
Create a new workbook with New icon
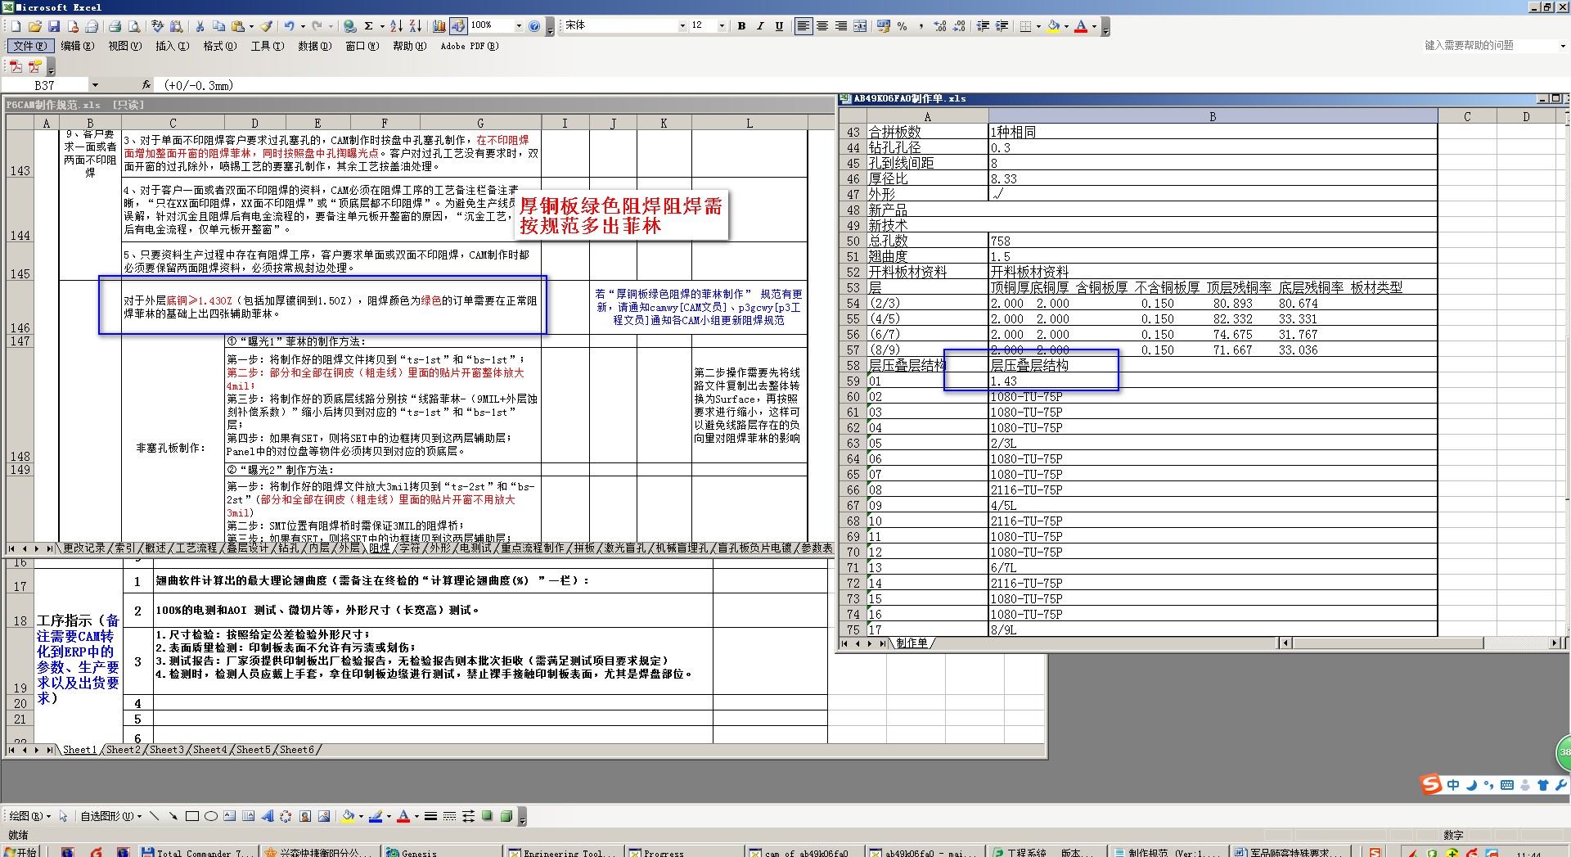click(16, 26)
